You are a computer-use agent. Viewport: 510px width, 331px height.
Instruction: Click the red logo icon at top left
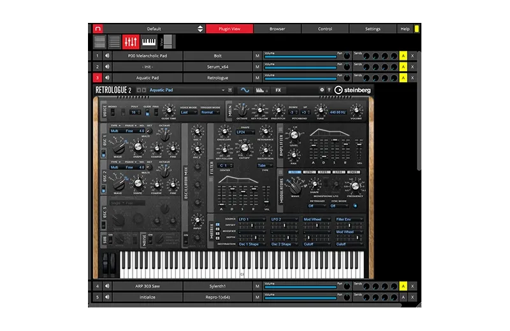97,29
